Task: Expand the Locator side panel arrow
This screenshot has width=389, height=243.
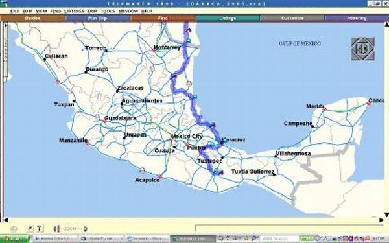Action: 6,25
